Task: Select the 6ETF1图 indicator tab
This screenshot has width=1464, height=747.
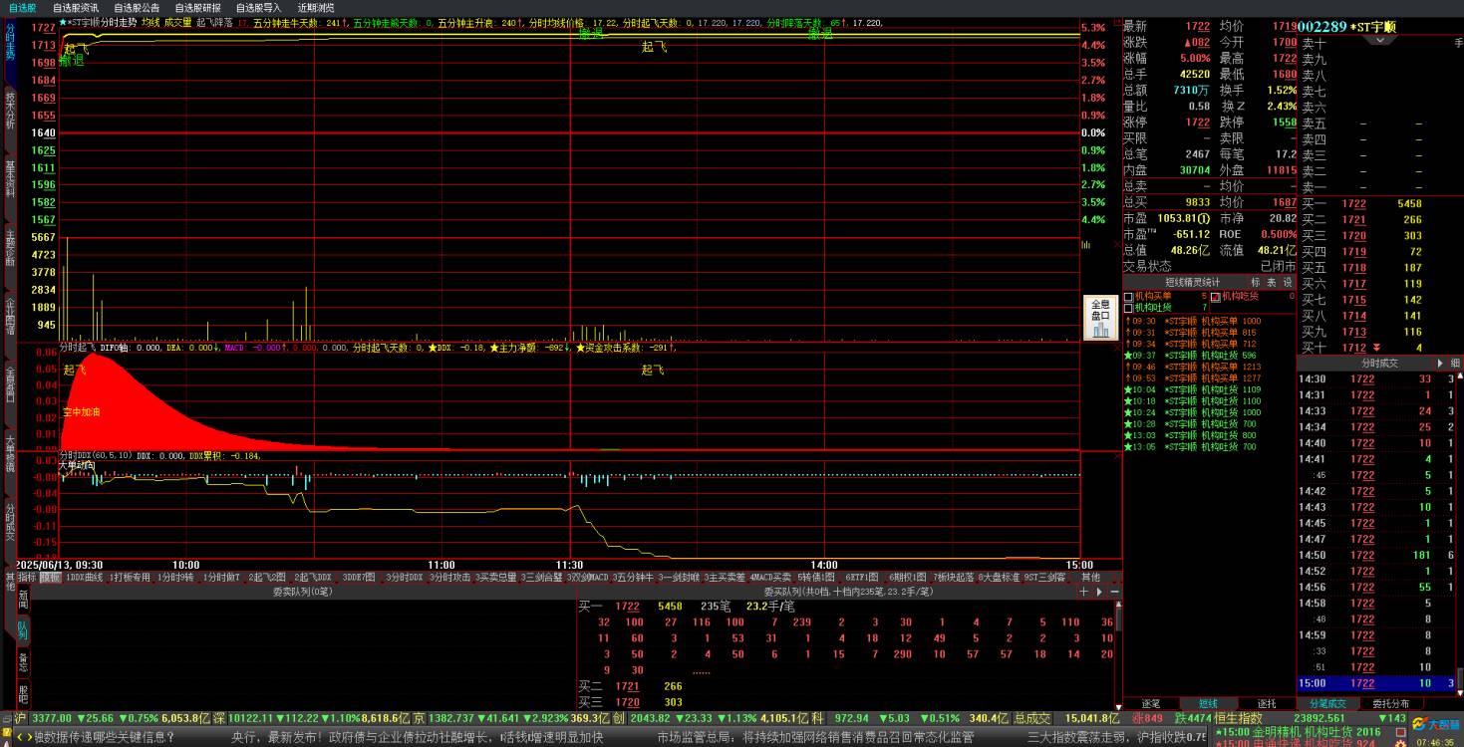Action: [x=862, y=577]
